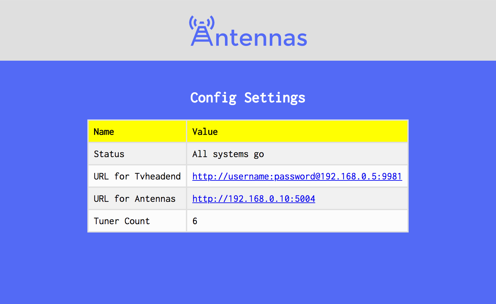
Task: Open the Tvheadend URL link
Action: pyautogui.click(x=297, y=176)
